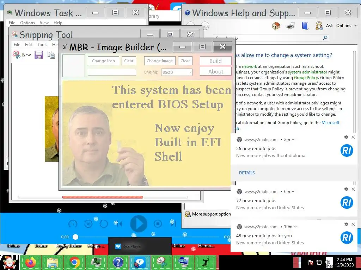Click the text field under Change Icon
This screenshot has height=270, width=361.
[x=112, y=72]
